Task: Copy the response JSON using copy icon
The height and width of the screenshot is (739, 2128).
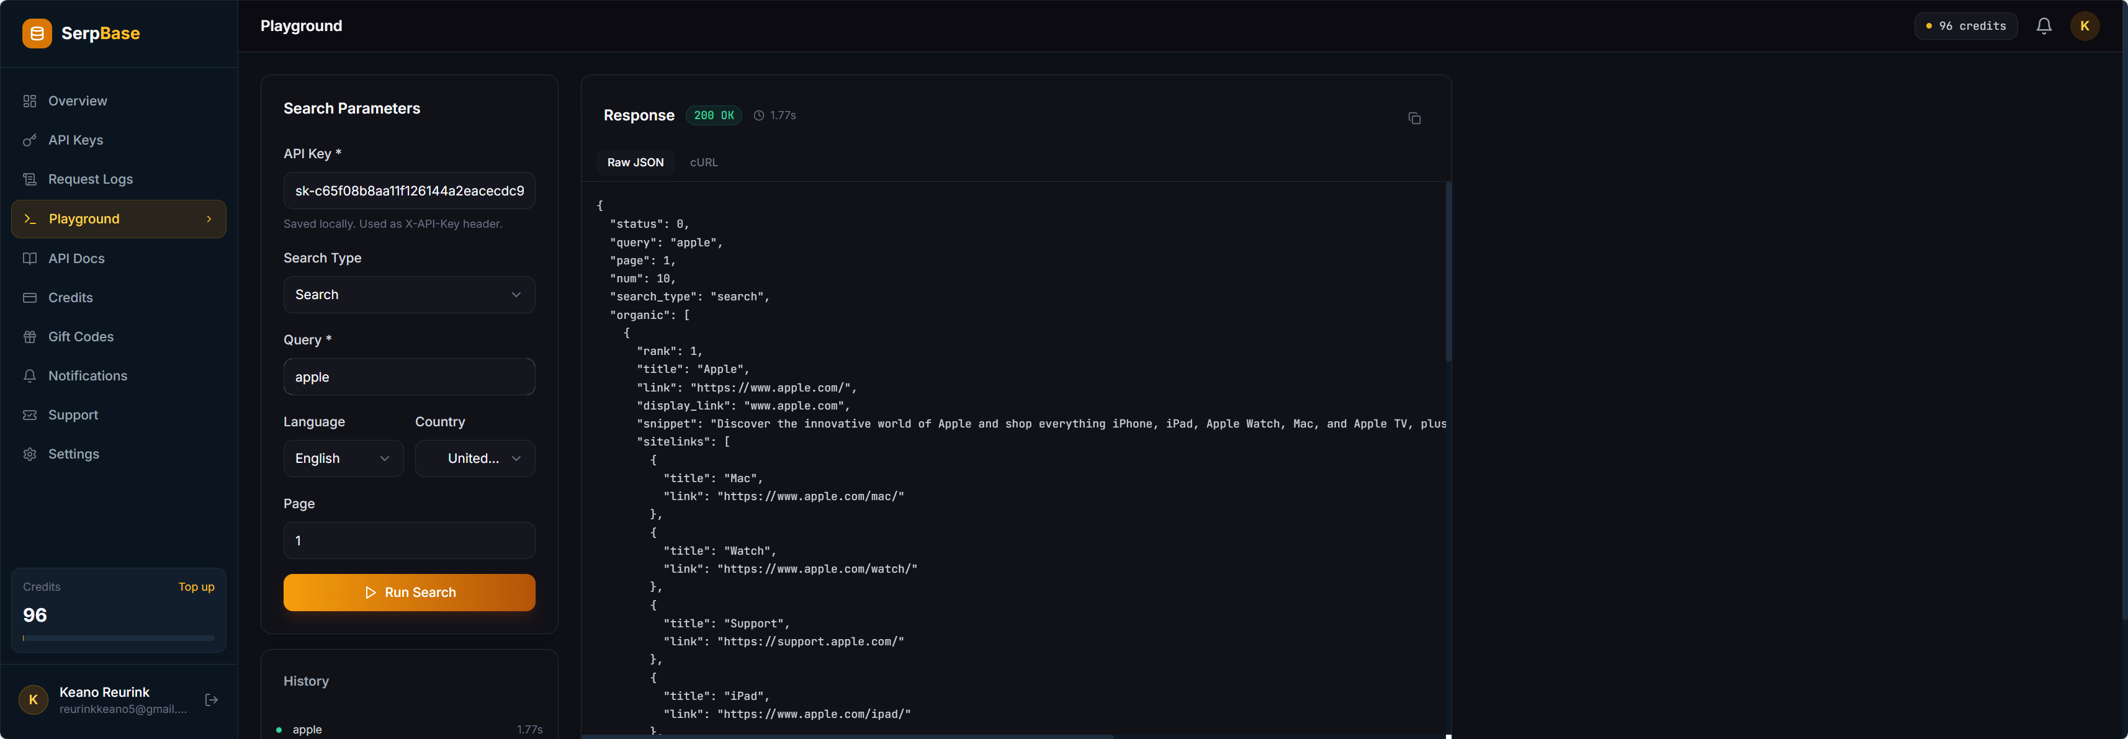Action: (1414, 118)
